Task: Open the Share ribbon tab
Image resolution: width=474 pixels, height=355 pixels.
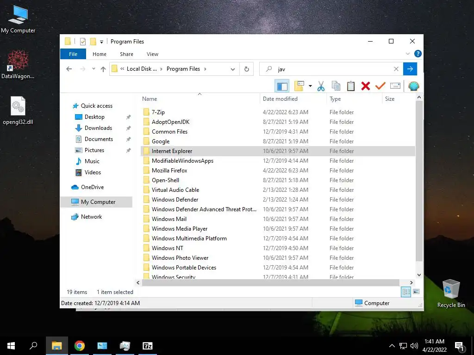Action: click(x=126, y=54)
